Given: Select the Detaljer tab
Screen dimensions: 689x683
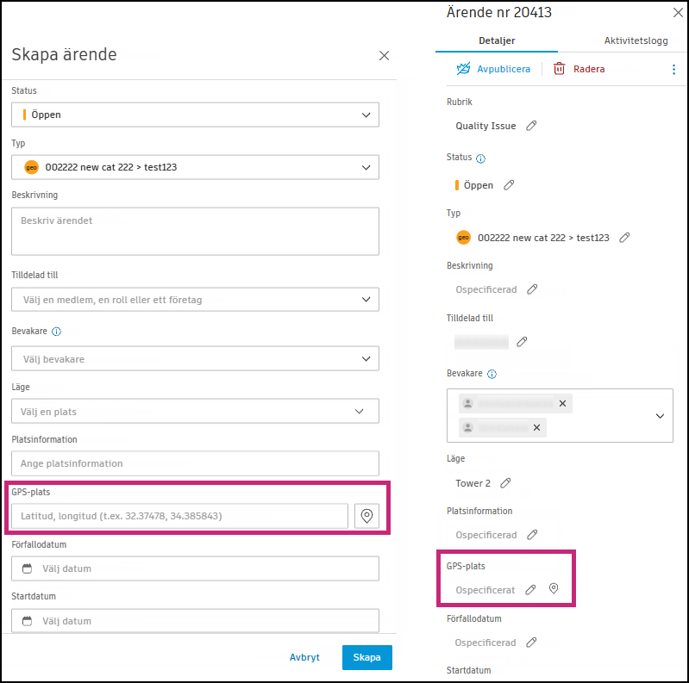Looking at the screenshot, I should pyautogui.click(x=497, y=40).
